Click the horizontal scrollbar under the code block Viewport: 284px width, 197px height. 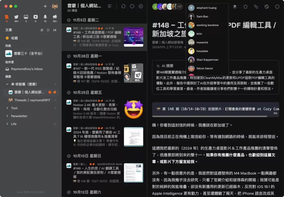(210, 116)
